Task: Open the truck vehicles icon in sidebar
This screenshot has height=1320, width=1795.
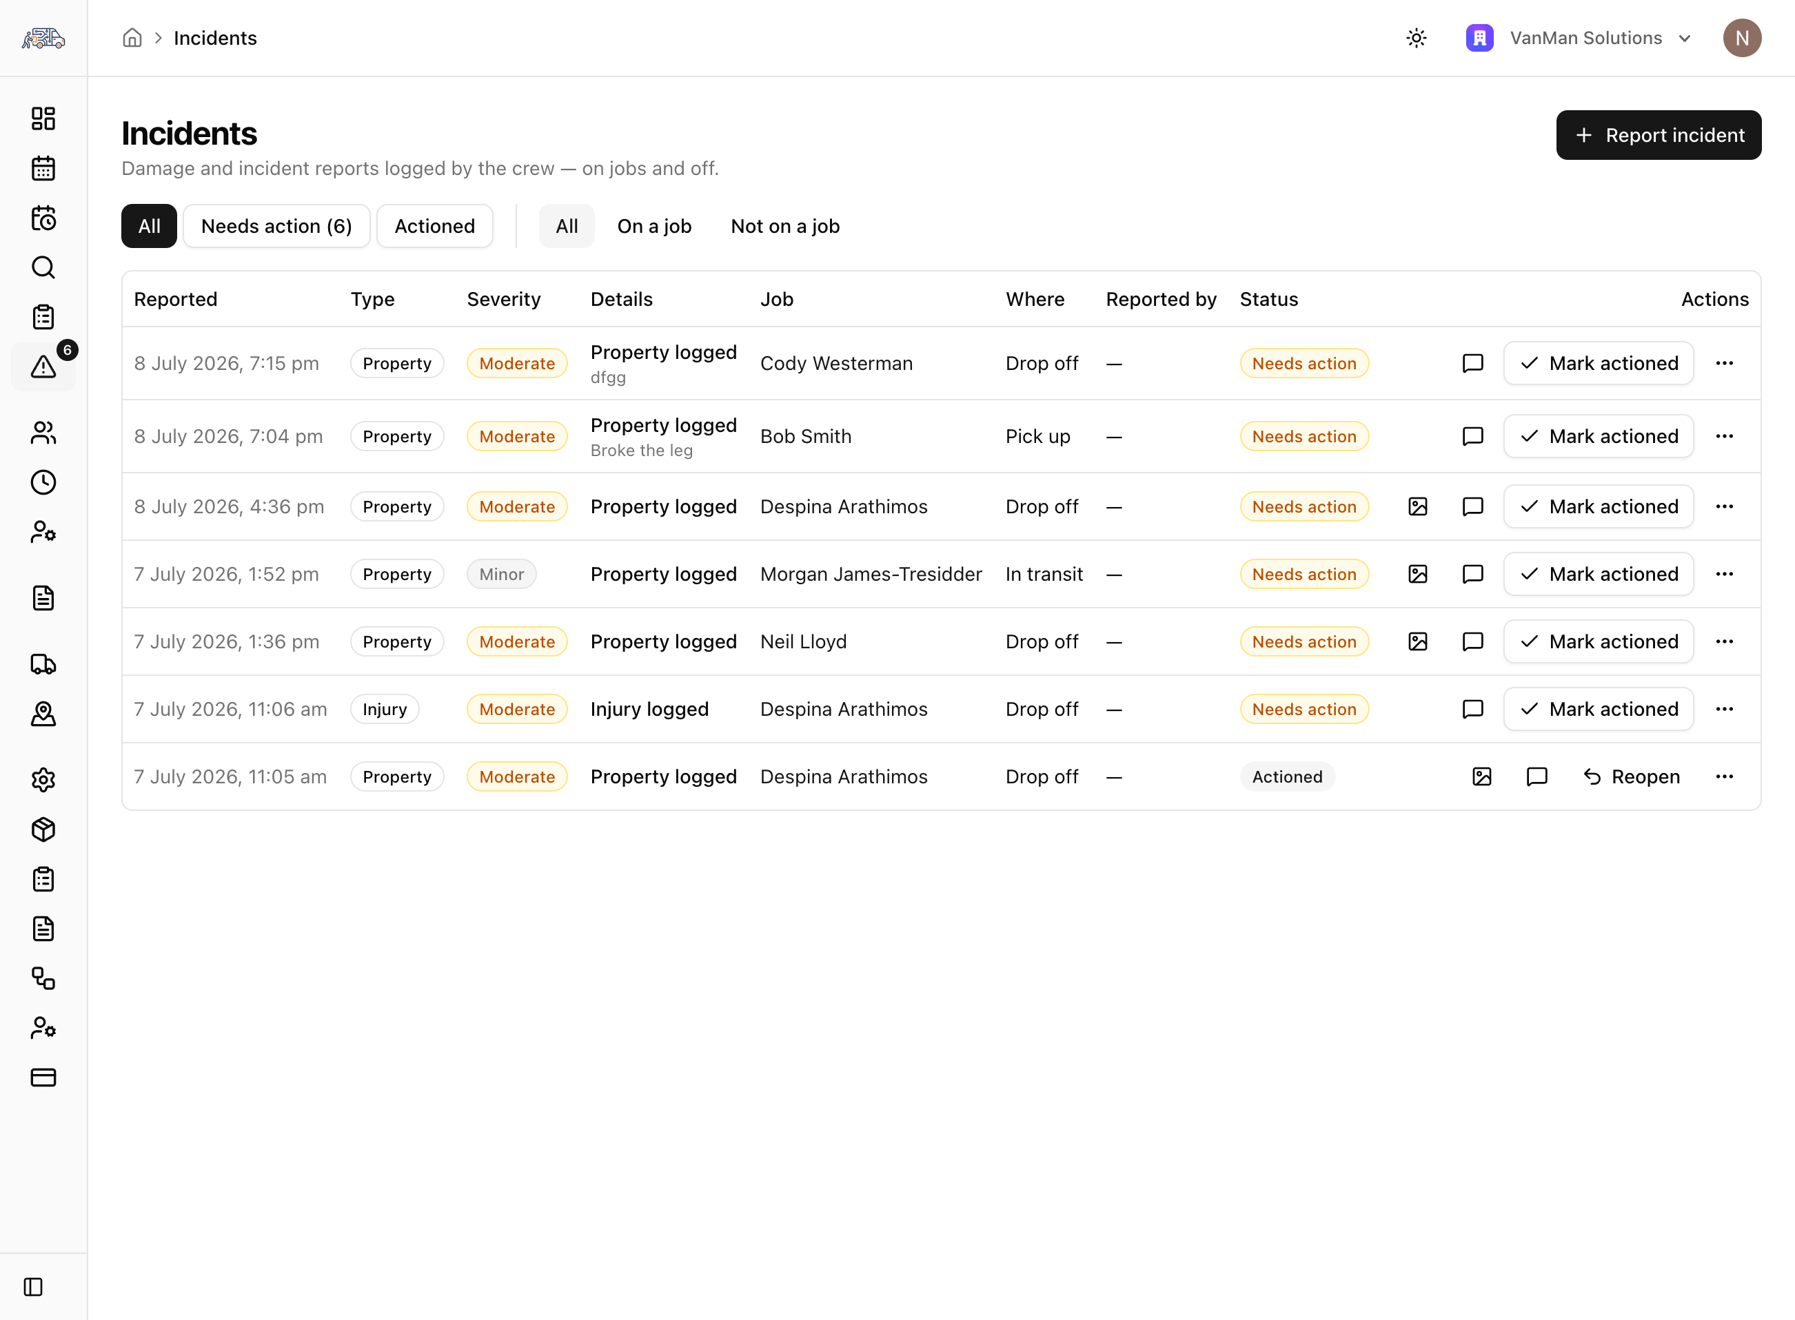Action: tap(43, 664)
